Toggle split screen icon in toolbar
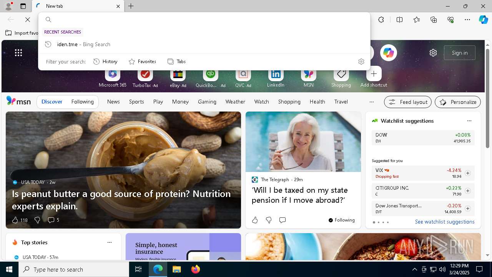This screenshot has width=492, height=277. click(x=399, y=20)
